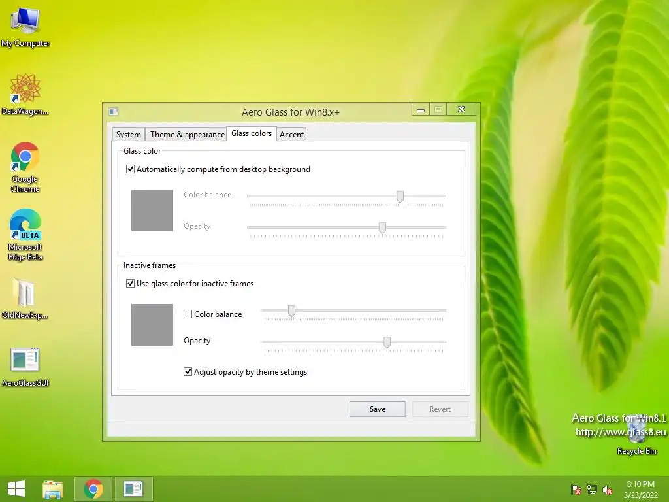The height and width of the screenshot is (502, 669).
Task: Uncheck Use glass color for inactive frames
Action: click(x=130, y=284)
